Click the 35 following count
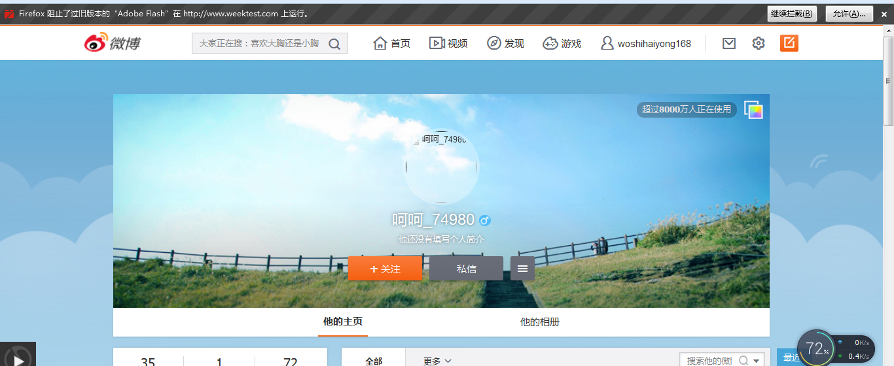Viewport: 894px width, 366px height. pos(149,361)
